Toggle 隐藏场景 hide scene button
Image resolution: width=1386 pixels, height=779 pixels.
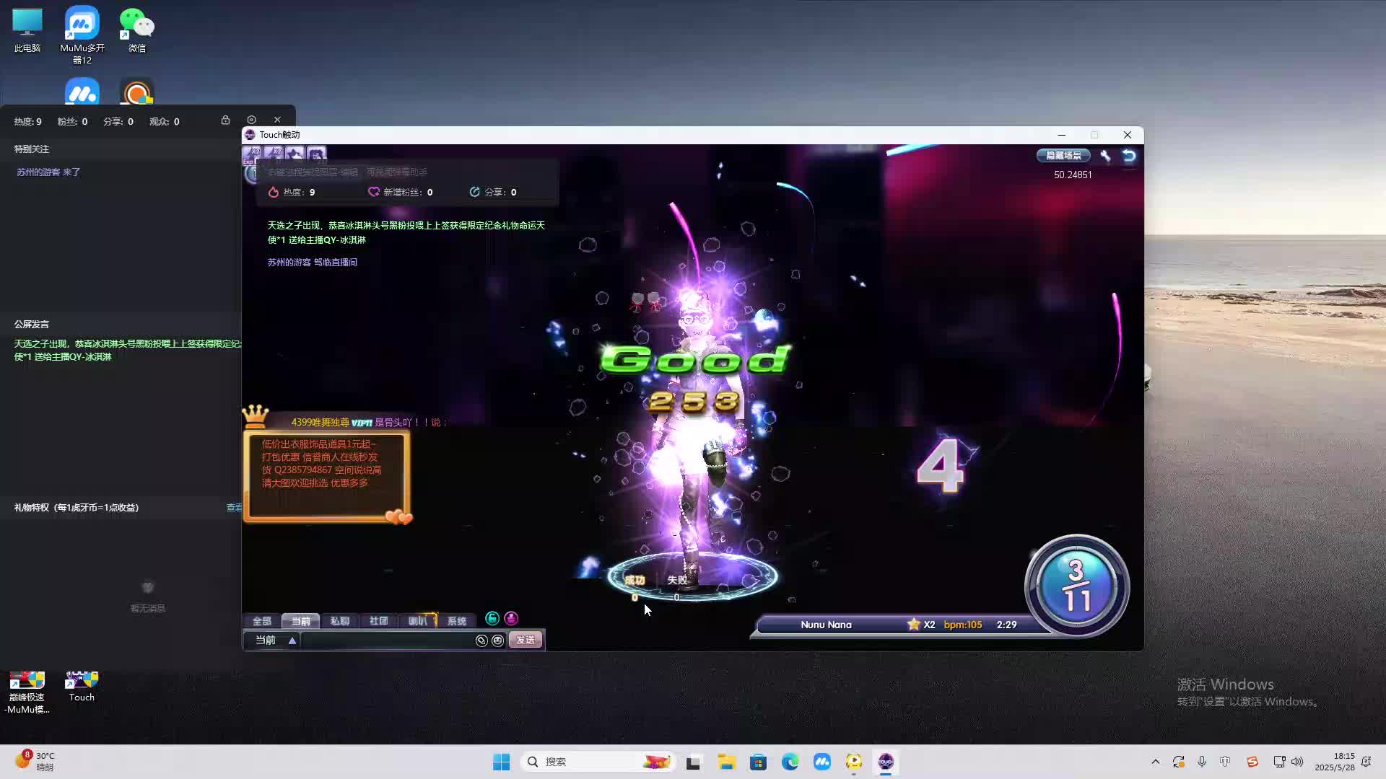[1063, 156]
